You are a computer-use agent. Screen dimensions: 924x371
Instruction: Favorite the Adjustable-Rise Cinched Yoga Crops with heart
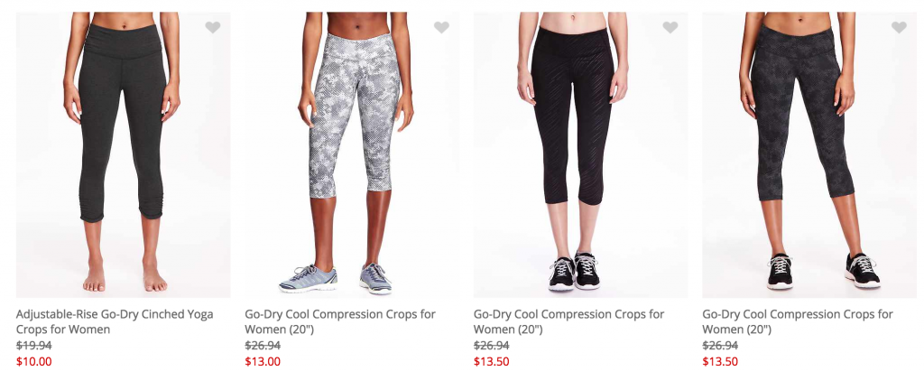coord(213,27)
